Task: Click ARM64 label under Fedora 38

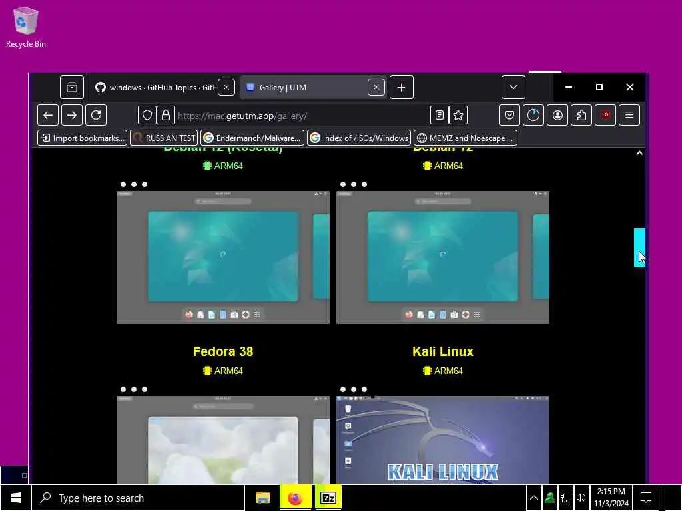Action: tap(223, 371)
